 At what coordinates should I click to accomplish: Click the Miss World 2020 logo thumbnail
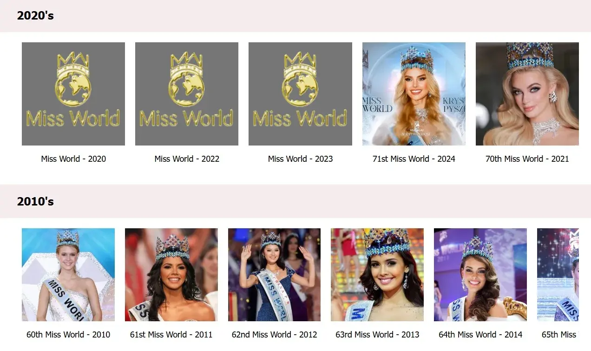[x=73, y=94]
